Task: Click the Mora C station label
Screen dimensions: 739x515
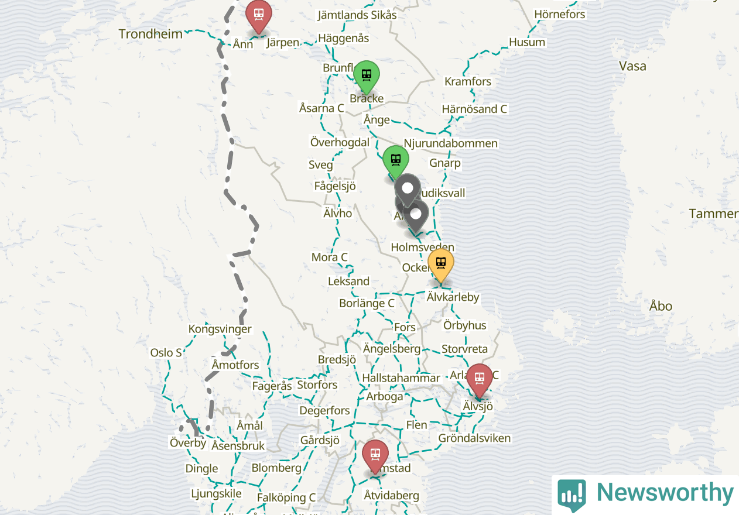Action: (x=329, y=257)
